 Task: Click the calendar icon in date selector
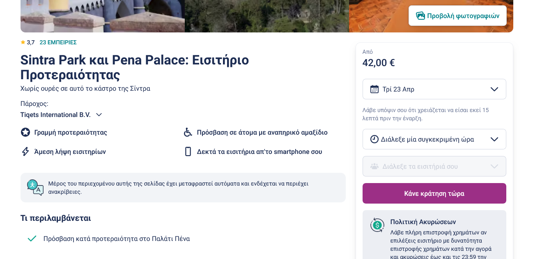coord(374,89)
